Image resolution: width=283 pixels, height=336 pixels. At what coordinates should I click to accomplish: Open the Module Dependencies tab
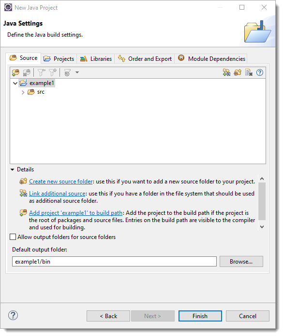[211, 58]
